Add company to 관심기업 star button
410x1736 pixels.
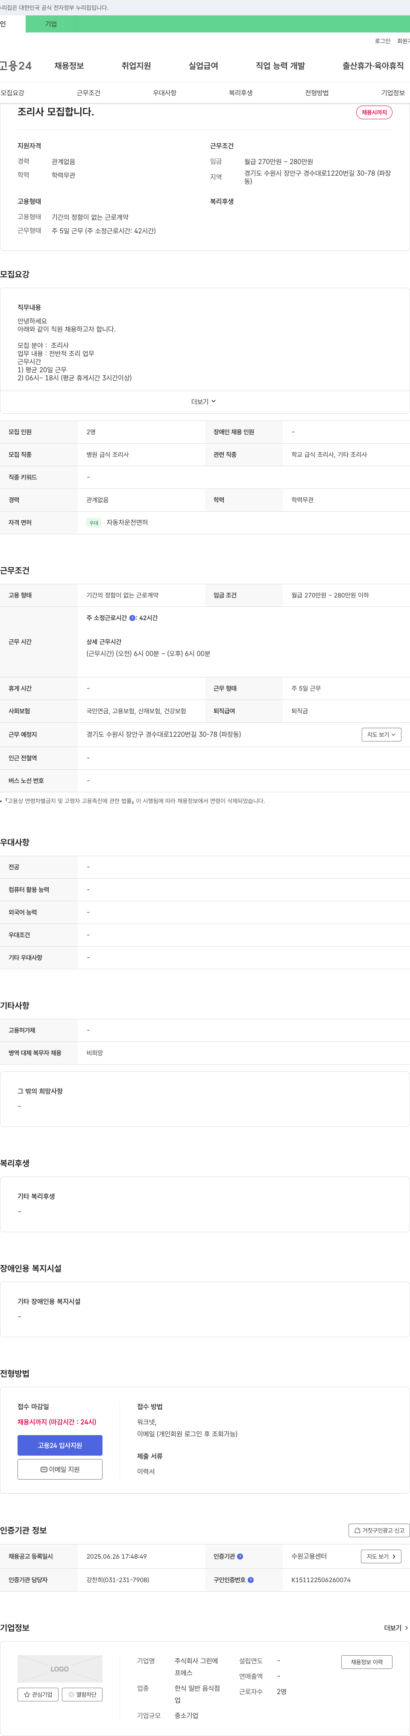(38, 1694)
